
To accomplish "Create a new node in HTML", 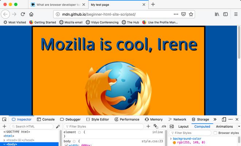I will [x=4, y=126].
